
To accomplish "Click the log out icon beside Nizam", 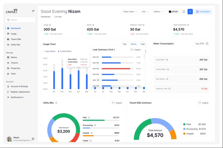I will coord(33,139).
